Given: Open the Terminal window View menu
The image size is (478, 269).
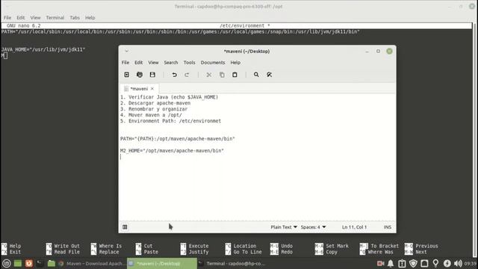Looking at the screenshot, I should [x=35, y=18].
